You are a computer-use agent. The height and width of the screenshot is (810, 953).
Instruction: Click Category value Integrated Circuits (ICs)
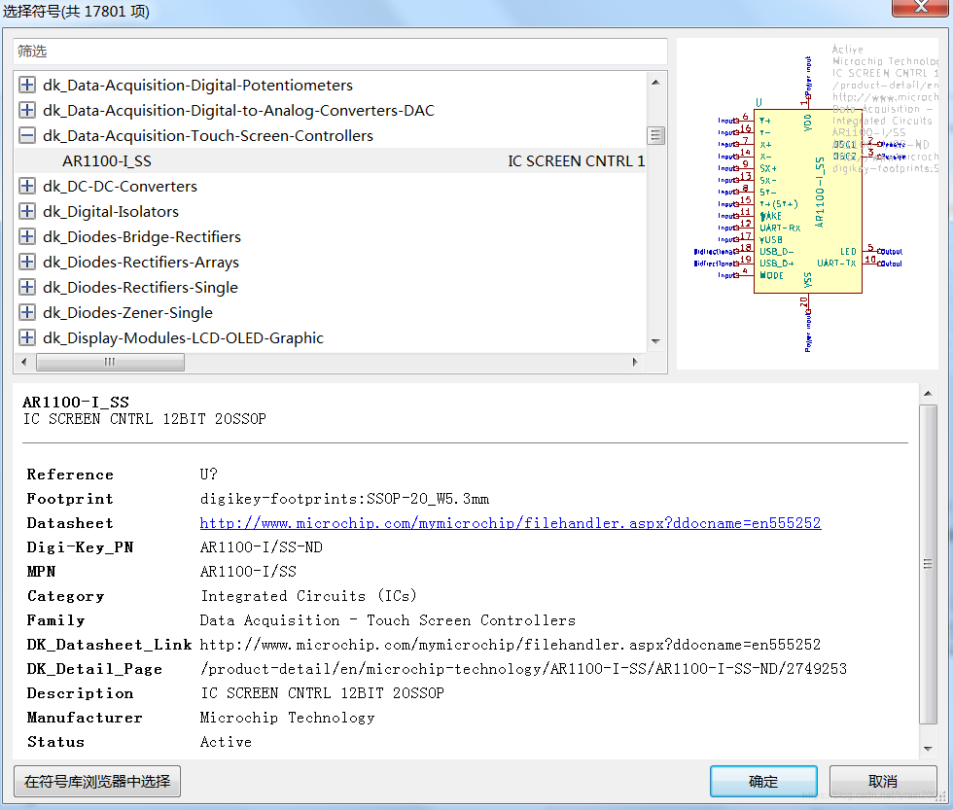tap(309, 596)
